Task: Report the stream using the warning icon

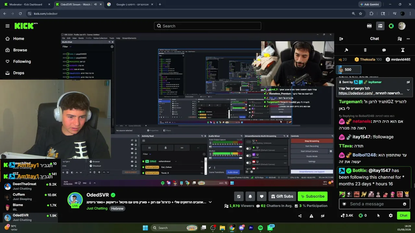Action: click(311, 216)
